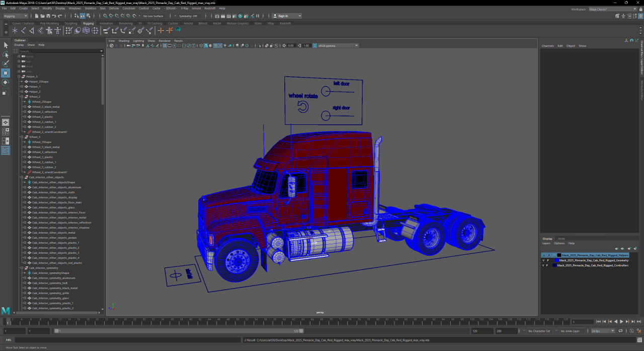Viewport: 644px width, 351px height.
Task: Click the Create Locator shelf icon
Action: 15,31
